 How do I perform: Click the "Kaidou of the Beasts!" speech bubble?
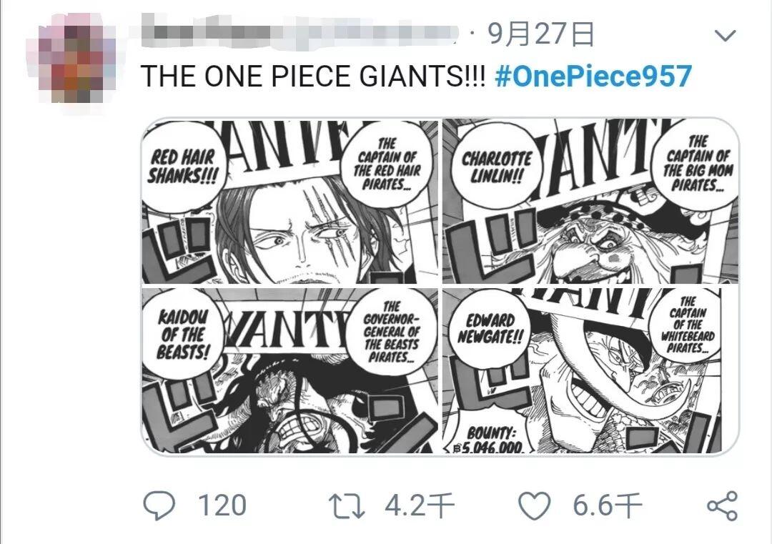click(x=182, y=333)
